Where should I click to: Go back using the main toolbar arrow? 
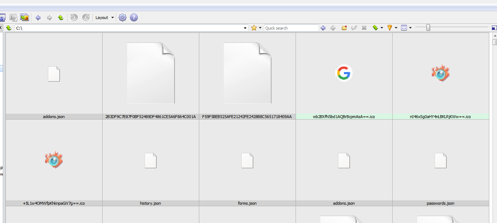coord(38,18)
